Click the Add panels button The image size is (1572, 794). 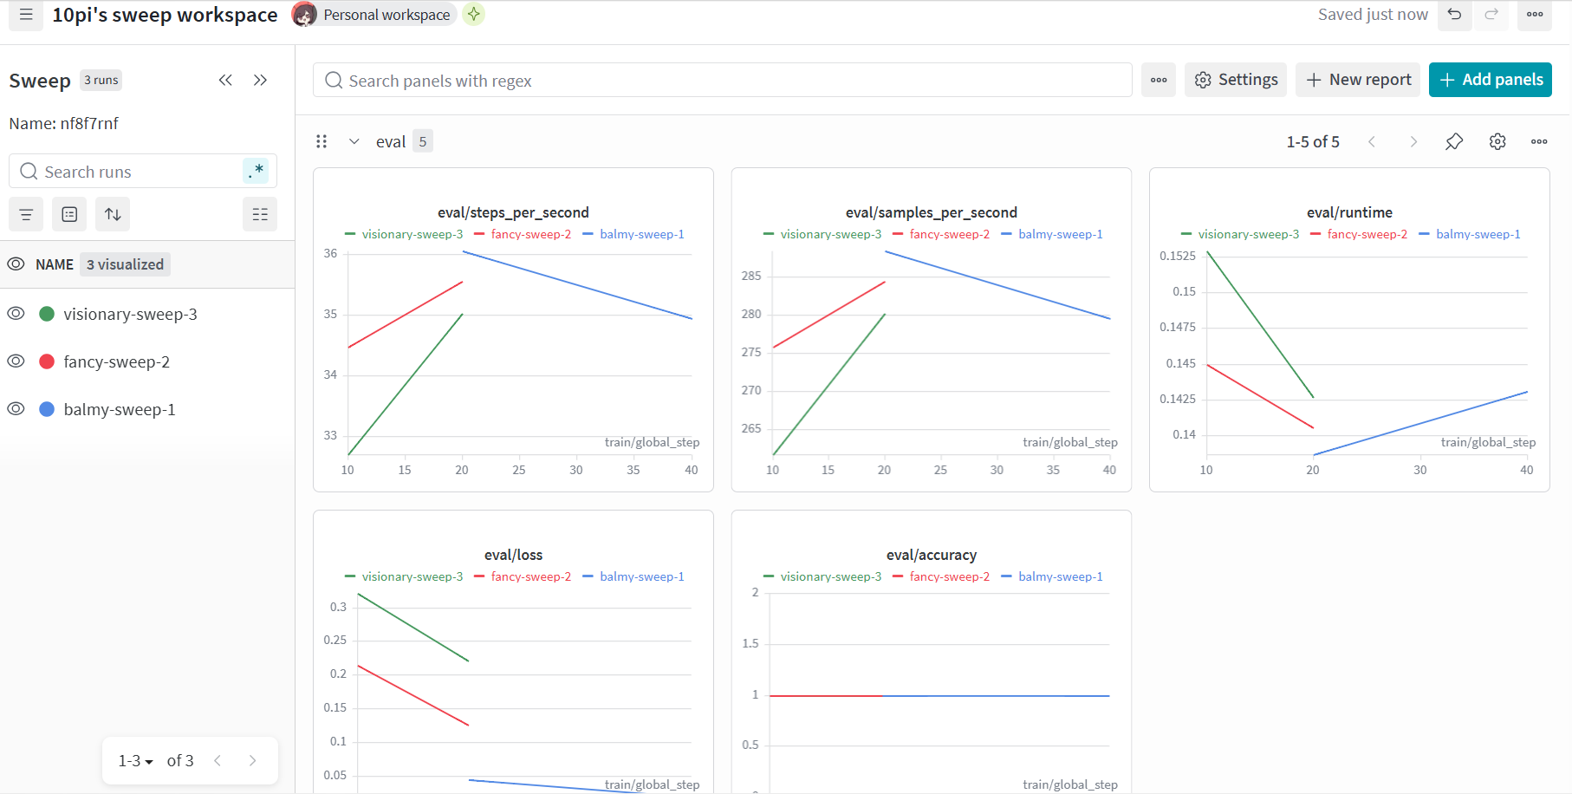[x=1490, y=80]
